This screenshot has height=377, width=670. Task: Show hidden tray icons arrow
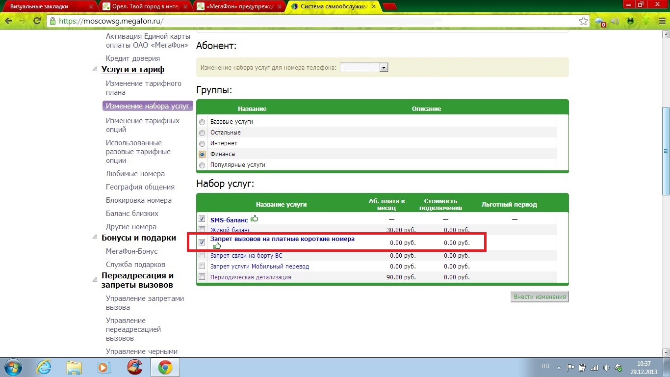tap(559, 367)
